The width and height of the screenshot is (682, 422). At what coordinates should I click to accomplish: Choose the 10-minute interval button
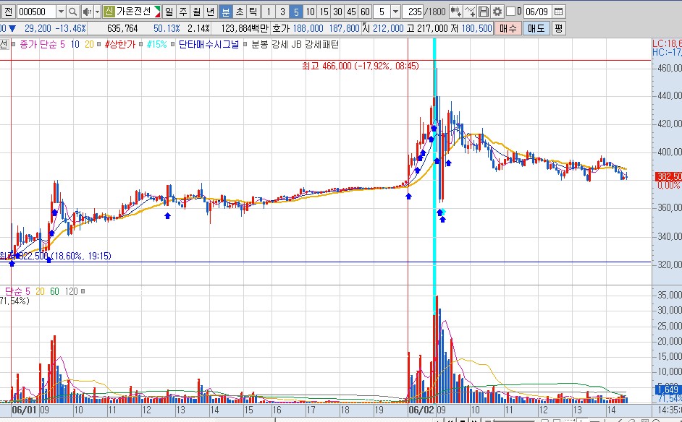(310, 12)
